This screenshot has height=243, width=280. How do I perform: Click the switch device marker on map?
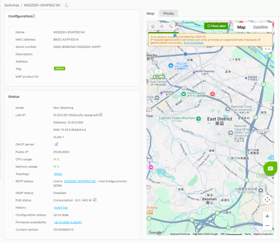158,77
